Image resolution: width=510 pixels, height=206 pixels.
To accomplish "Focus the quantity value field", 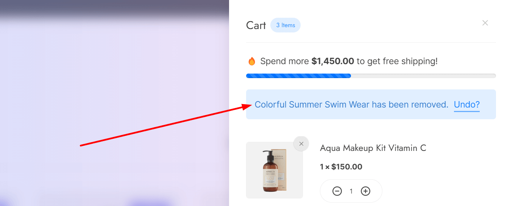I will pos(351,191).
